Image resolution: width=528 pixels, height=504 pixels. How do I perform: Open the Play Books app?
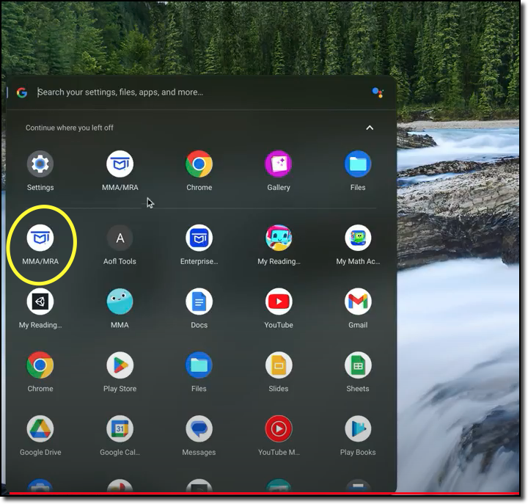[x=358, y=429]
